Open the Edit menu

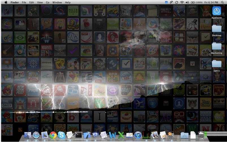point(32,3)
